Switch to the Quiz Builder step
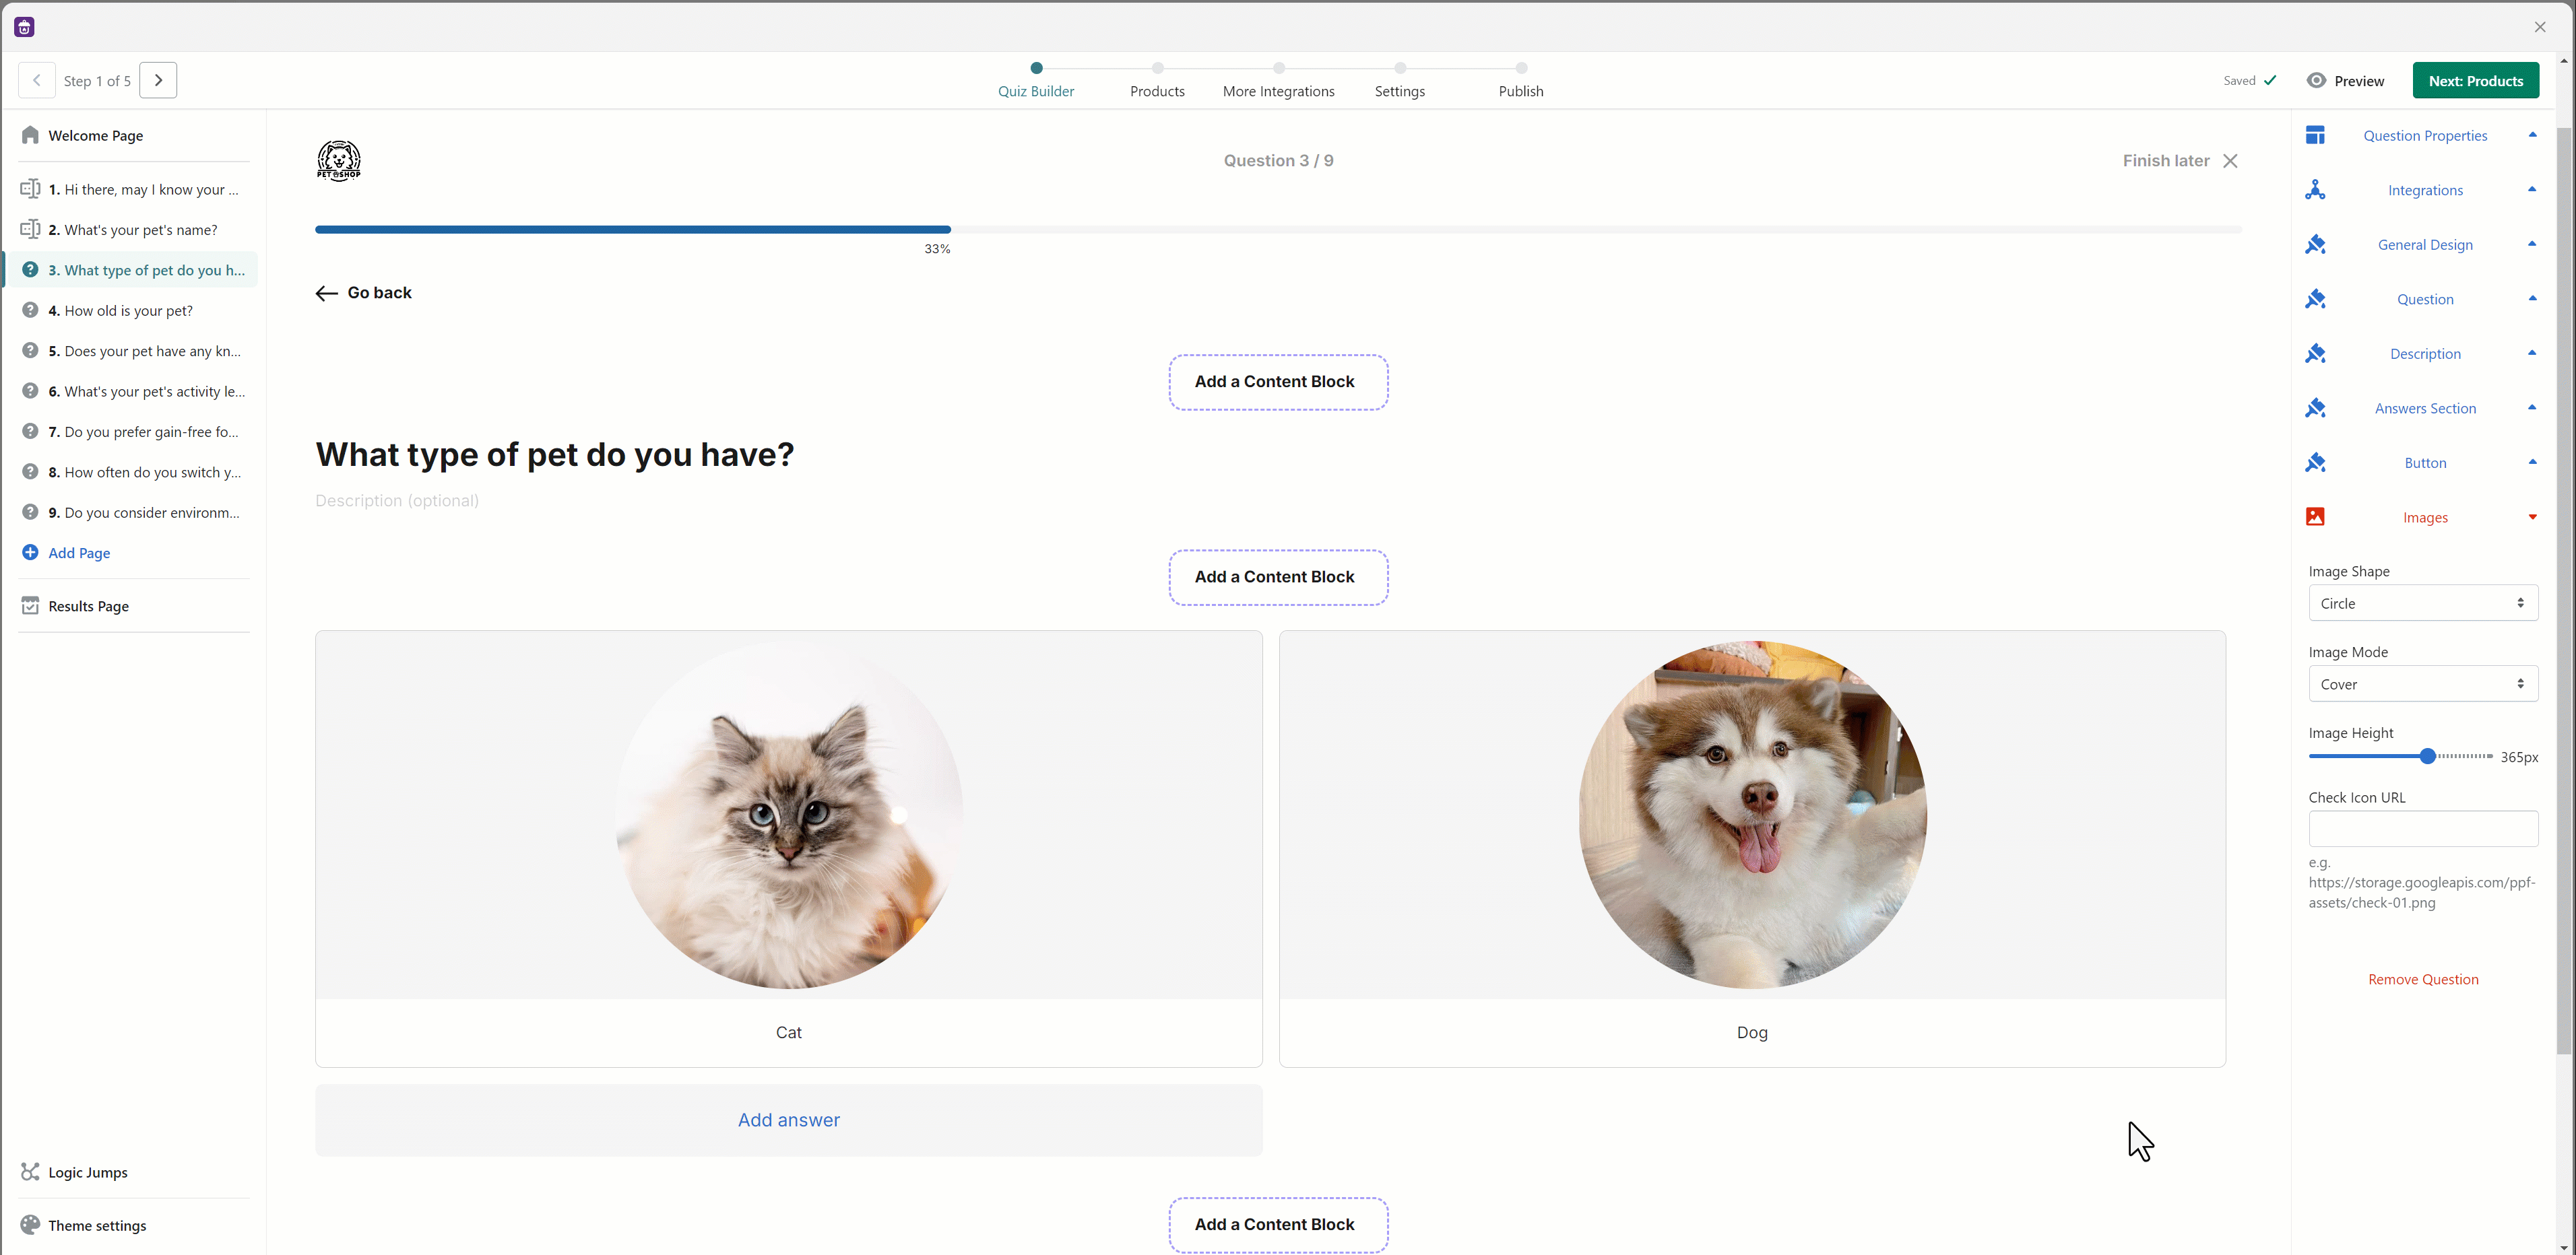 [1036, 81]
